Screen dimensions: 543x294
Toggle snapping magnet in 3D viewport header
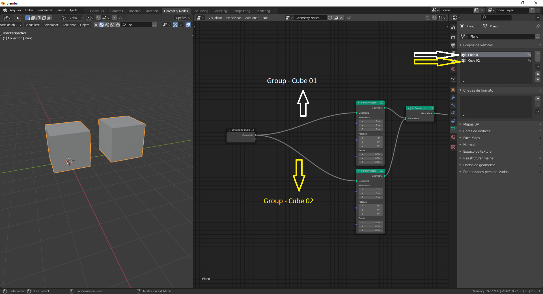98,18
